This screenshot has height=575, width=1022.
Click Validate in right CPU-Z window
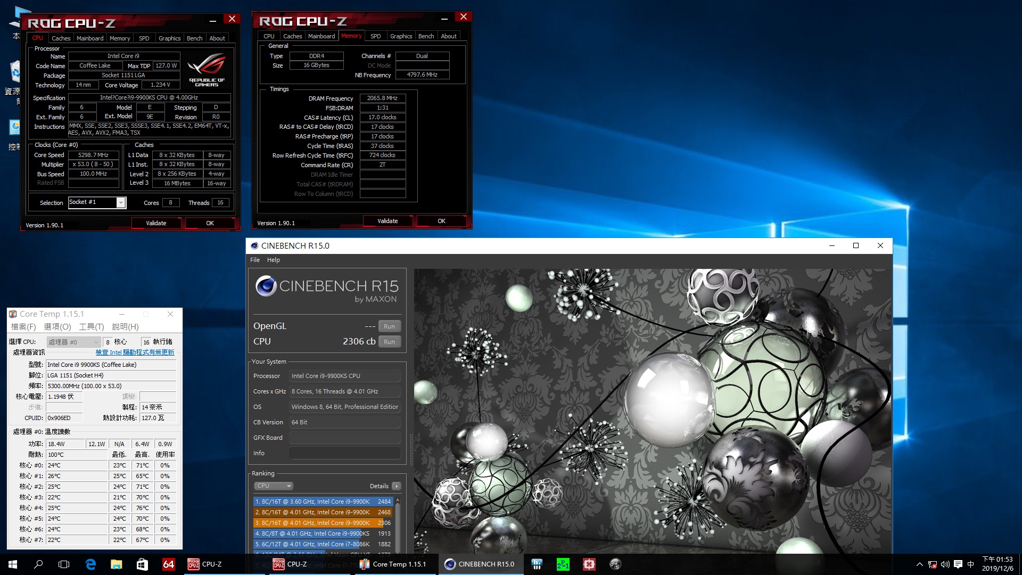(x=388, y=221)
